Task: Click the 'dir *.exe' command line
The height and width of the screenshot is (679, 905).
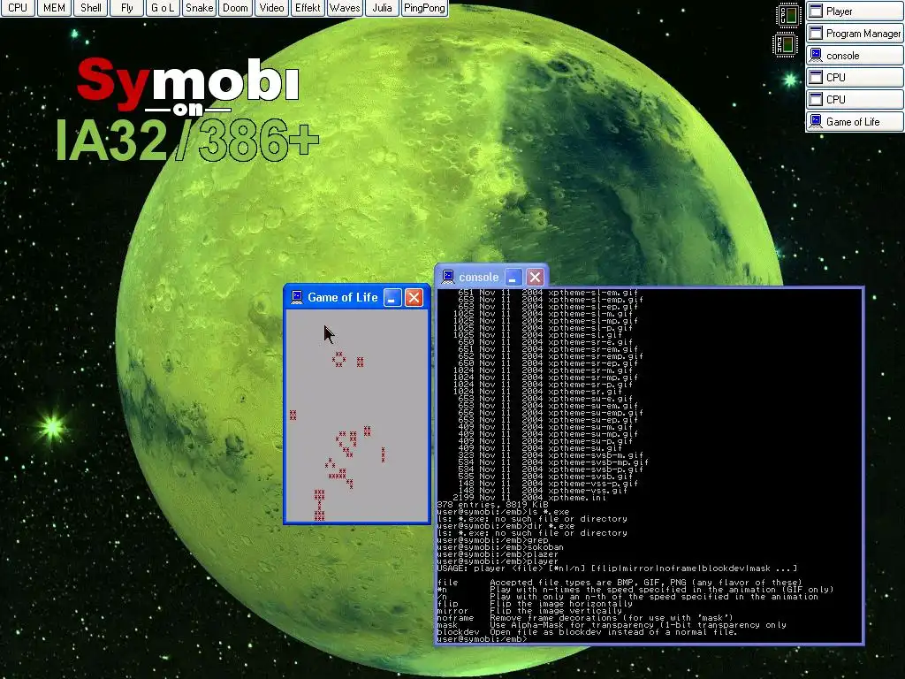Action: [506, 526]
